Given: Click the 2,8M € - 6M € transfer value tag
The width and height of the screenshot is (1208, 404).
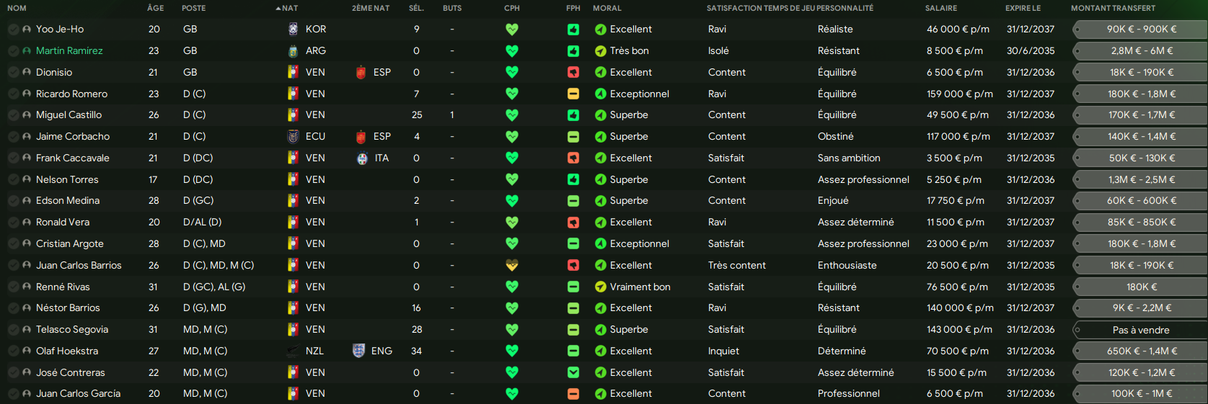Looking at the screenshot, I should pyautogui.click(x=1141, y=51).
